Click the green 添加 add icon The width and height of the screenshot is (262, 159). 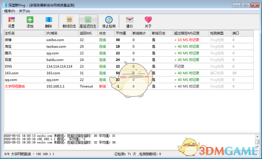[x=30, y=20]
